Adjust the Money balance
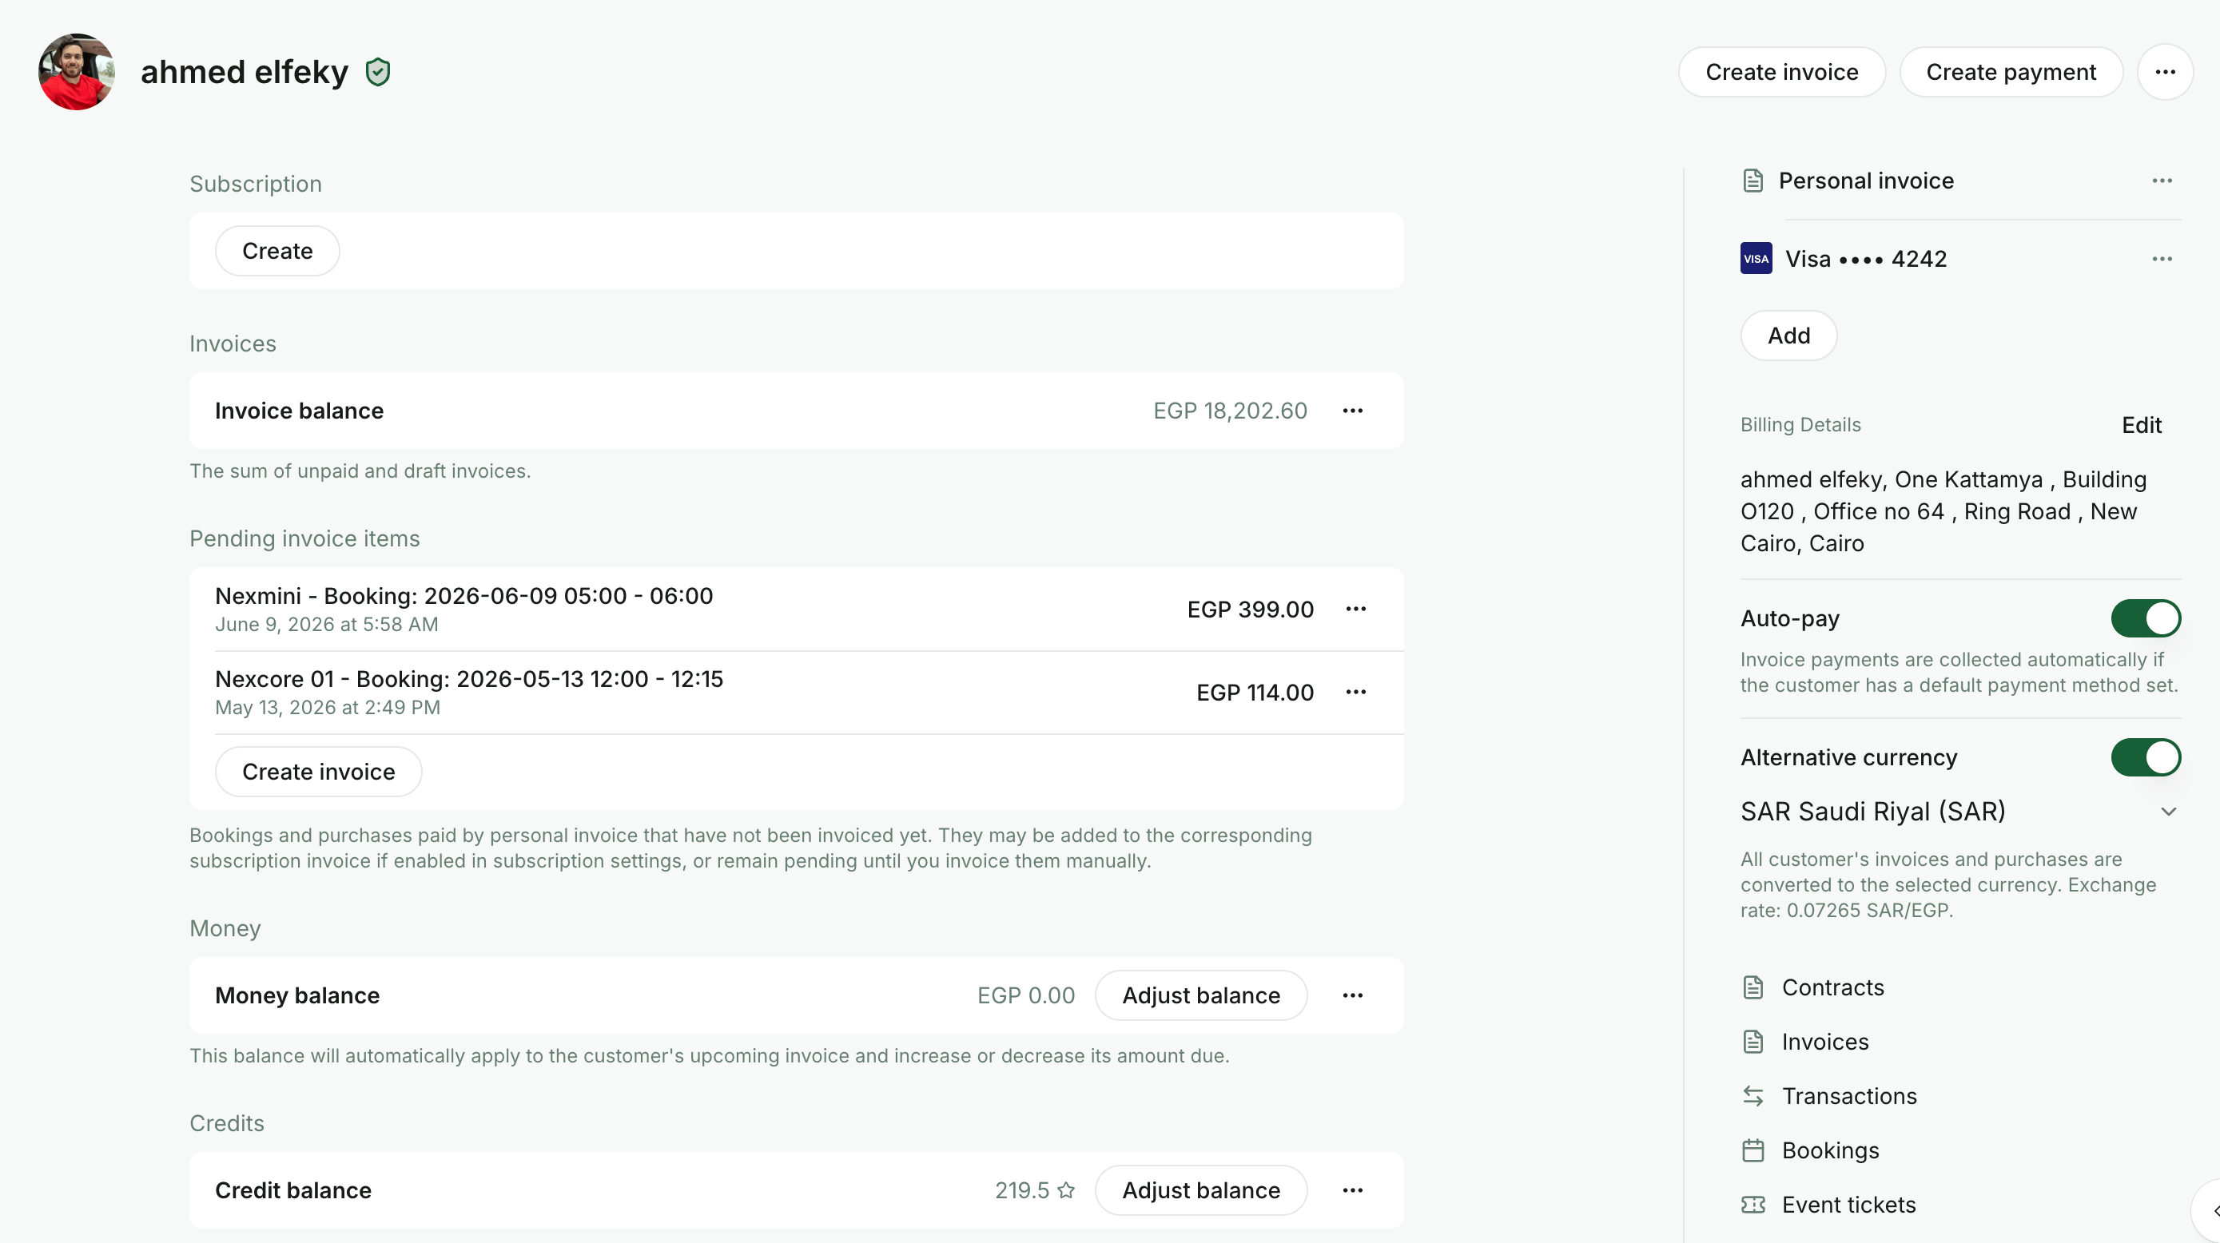The image size is (2220, 1243). 1200,996
